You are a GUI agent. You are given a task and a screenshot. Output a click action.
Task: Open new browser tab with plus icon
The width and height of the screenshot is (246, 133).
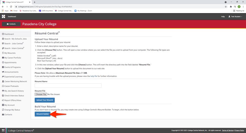tap(35, 2)
